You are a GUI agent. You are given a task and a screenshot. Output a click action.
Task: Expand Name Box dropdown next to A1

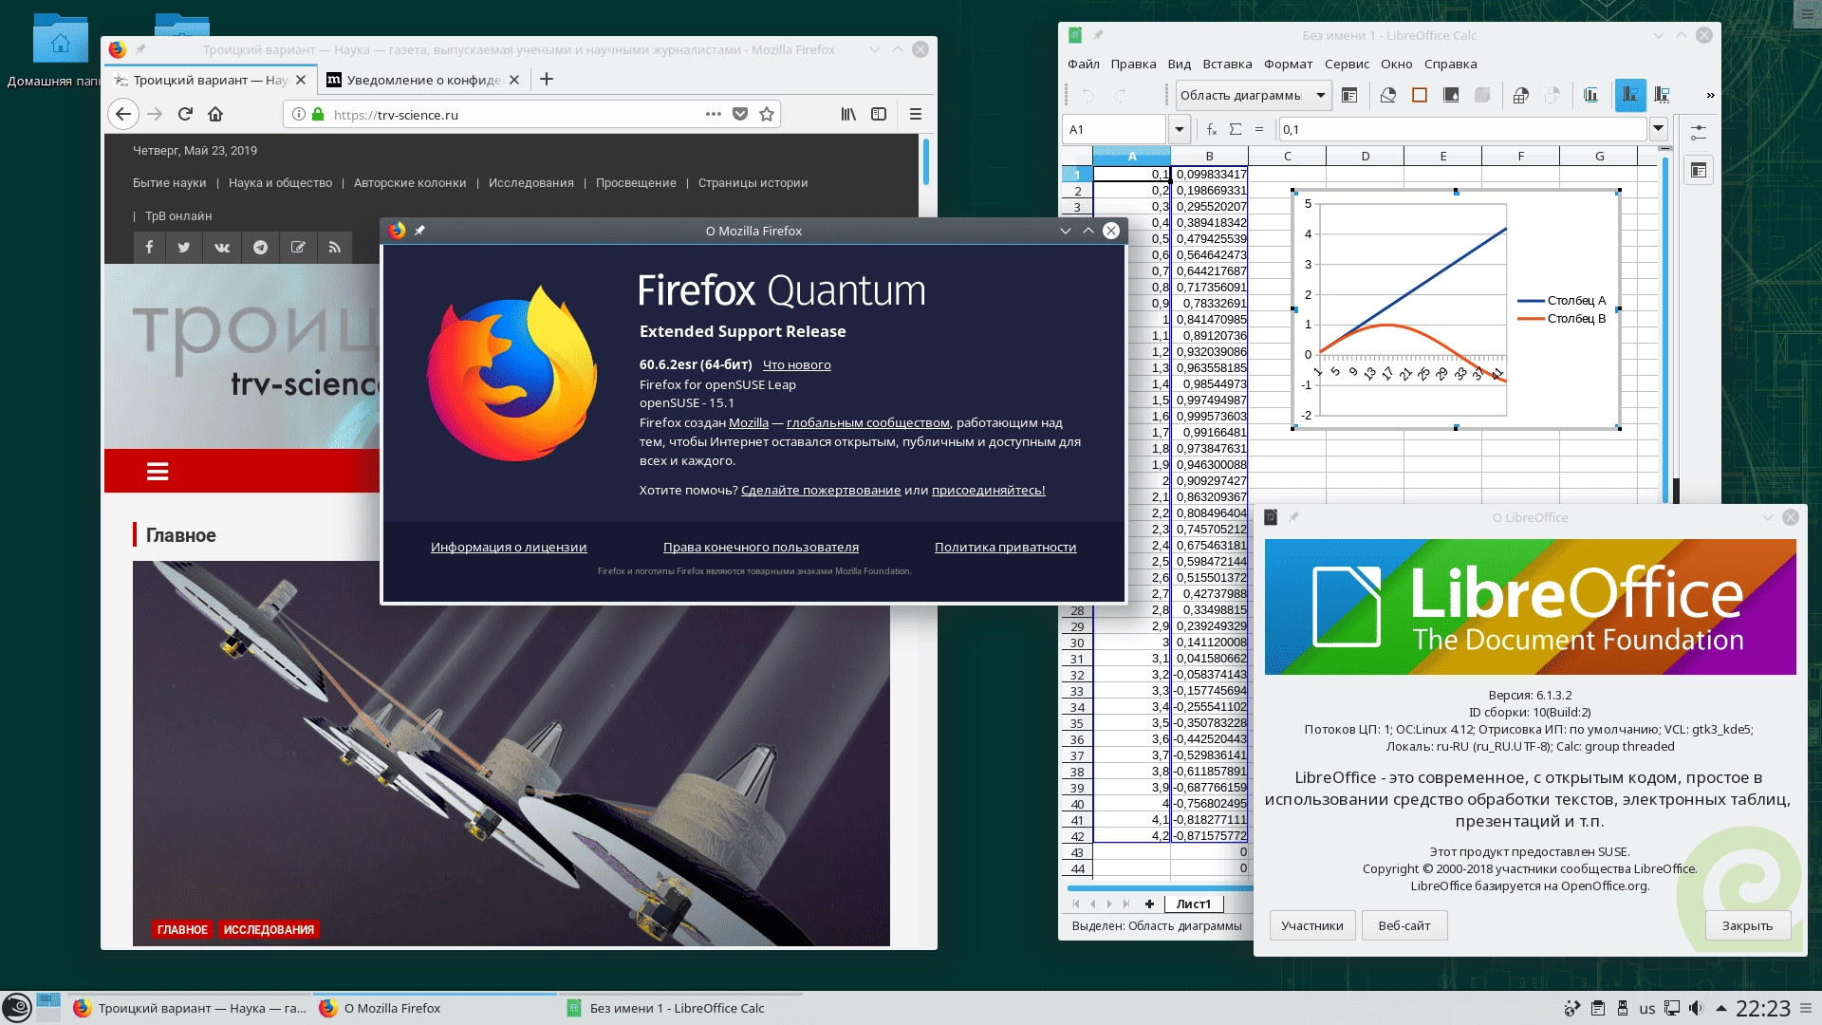point(1179,129)
